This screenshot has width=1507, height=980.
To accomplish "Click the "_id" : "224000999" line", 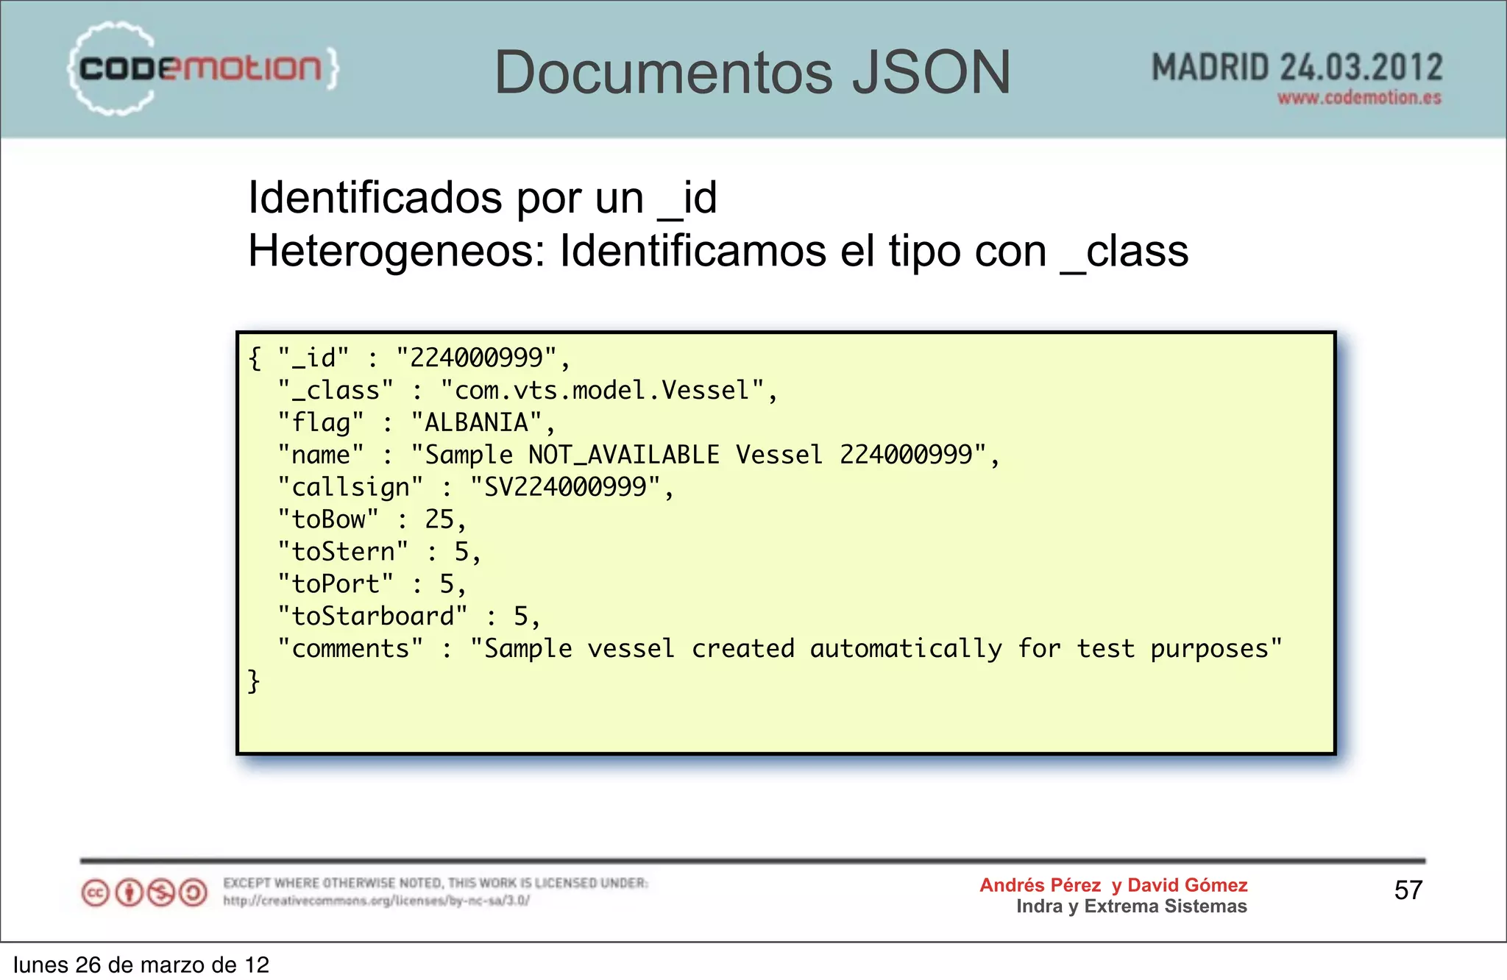I will tap(409, 358).
